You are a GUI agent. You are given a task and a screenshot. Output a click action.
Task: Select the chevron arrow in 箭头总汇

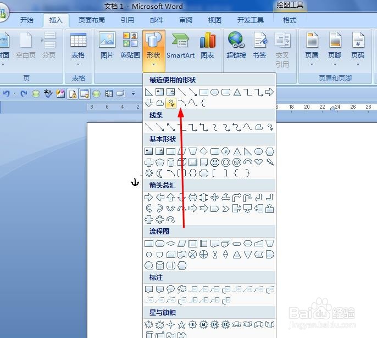coord(225,209)
